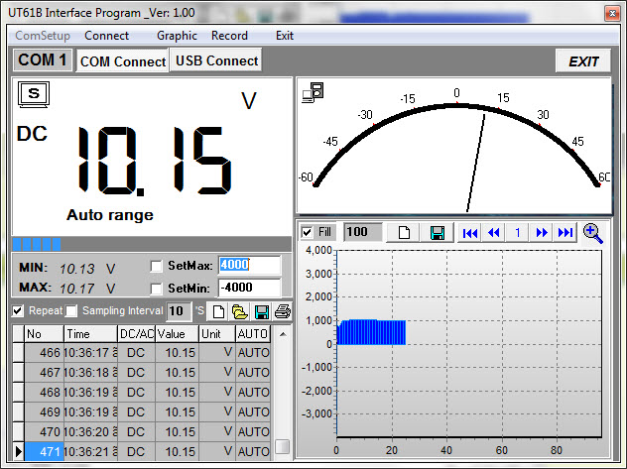Image resolution: width=627 pixels, height=469 pixels.
Task: Enable the SetMin checkbox
Action: click(156, 289)
